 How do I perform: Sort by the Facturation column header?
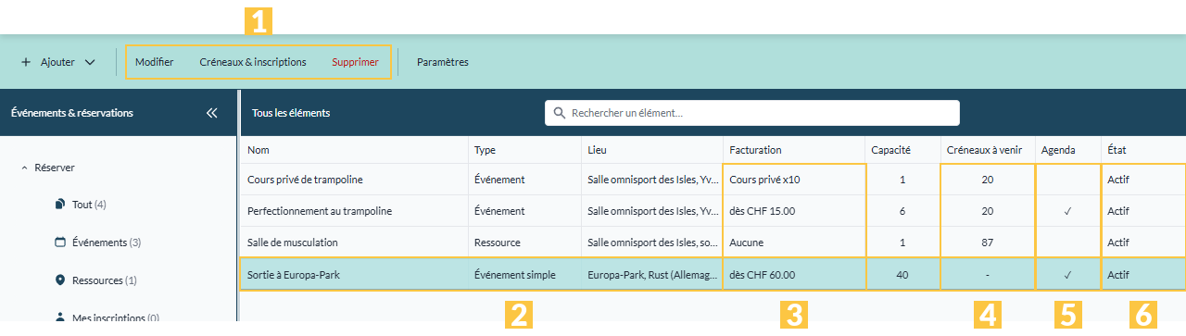click(x=793, y=150)
